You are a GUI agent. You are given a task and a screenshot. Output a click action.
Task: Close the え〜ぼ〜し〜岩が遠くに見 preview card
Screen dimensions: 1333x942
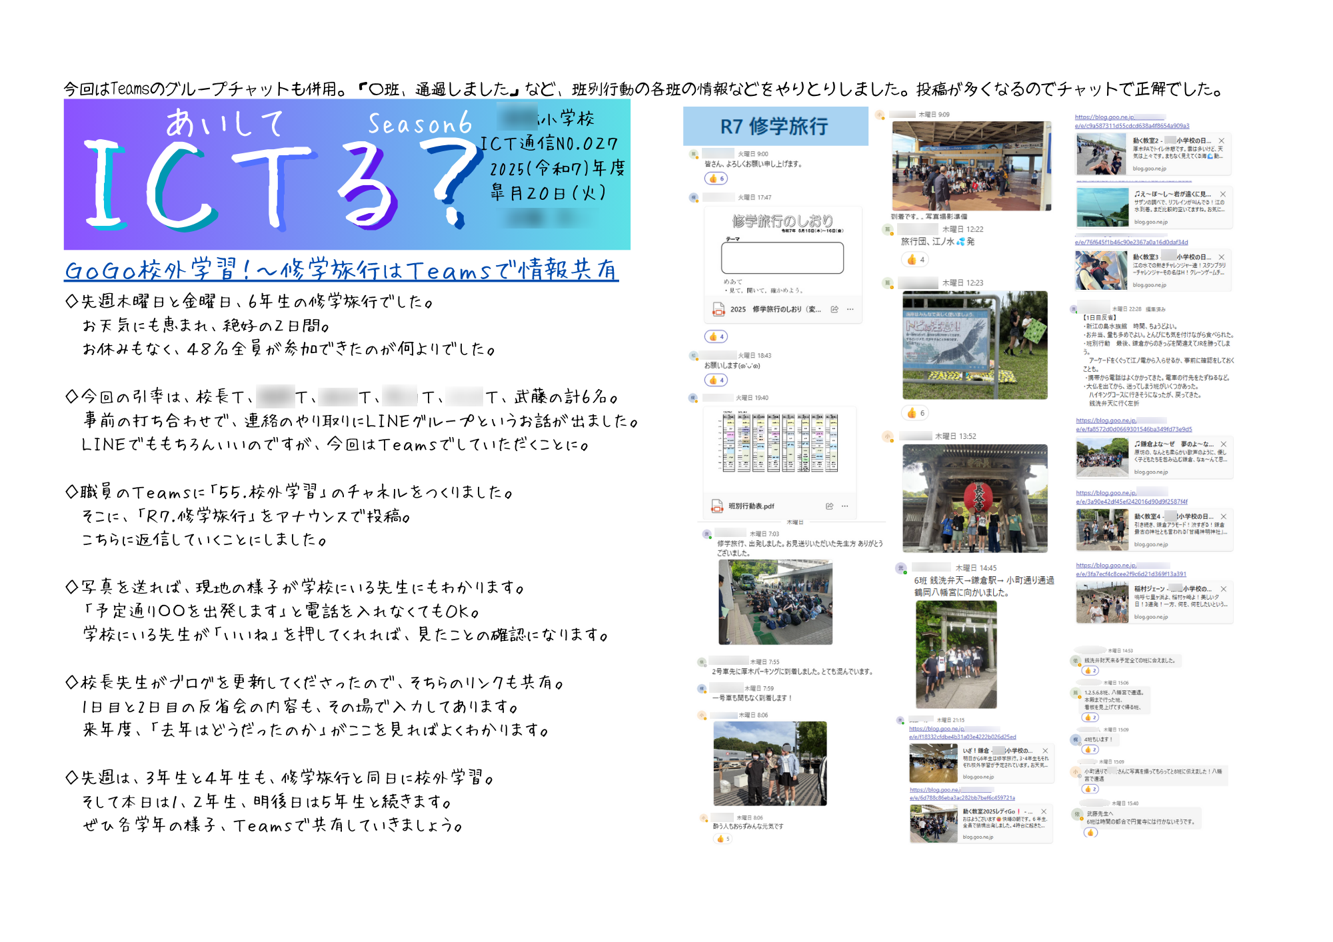point(1223,194)
